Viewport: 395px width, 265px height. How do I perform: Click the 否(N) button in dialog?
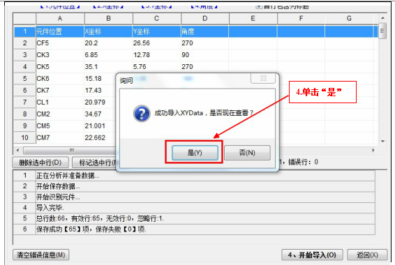(x=247, y=153)
